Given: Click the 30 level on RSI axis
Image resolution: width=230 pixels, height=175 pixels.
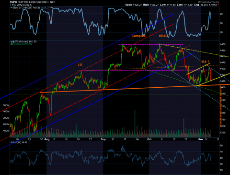Looking at the screenshot, I should (221, 164).
